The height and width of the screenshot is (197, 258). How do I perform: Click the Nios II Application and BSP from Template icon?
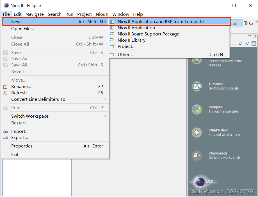tap(112, 22)
